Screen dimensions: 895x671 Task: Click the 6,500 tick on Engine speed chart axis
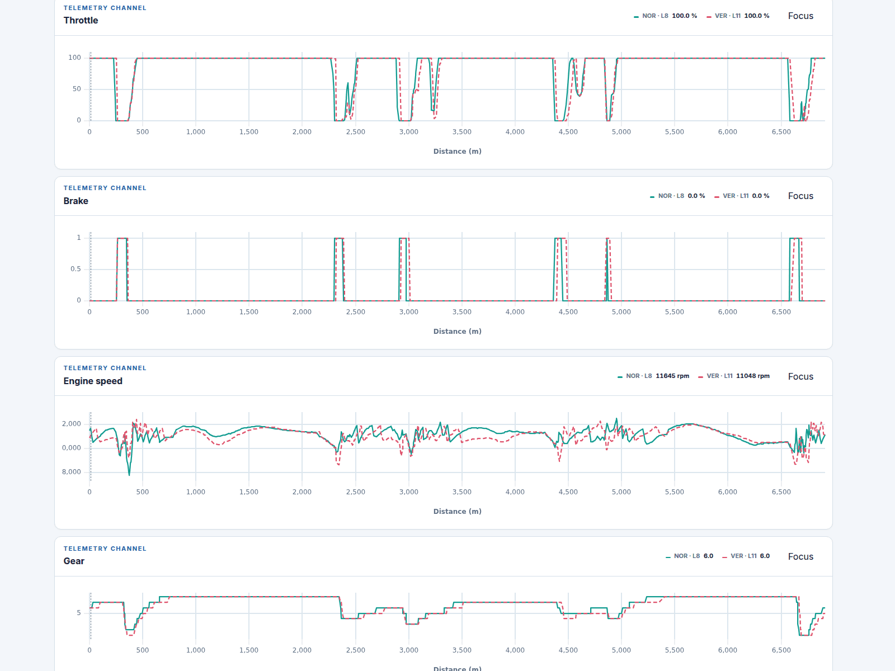click(x=781, y=492)
